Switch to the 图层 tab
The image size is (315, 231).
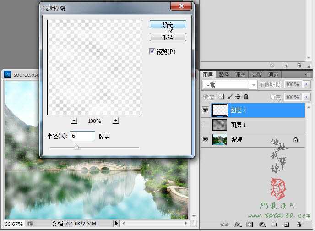pos(208,75)
